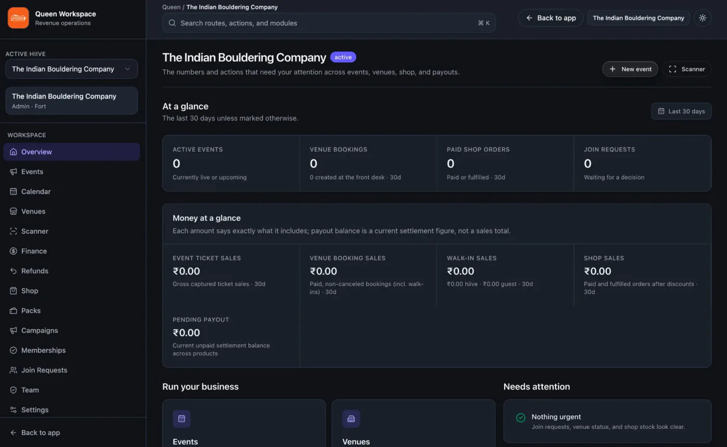Click the Back to app arrow in sidebar footer

pyautogui.click(x=14, y=433)
